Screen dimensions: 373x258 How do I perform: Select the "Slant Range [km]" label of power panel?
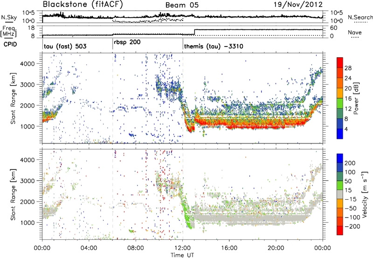click(x=13, y=98)
